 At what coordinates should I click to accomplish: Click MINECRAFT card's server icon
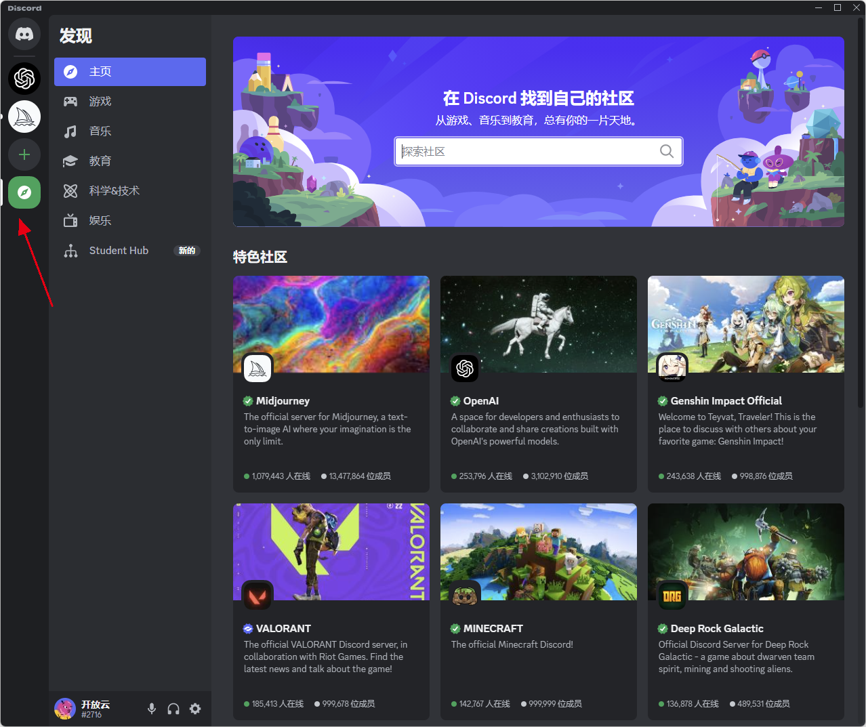[465, 596]
